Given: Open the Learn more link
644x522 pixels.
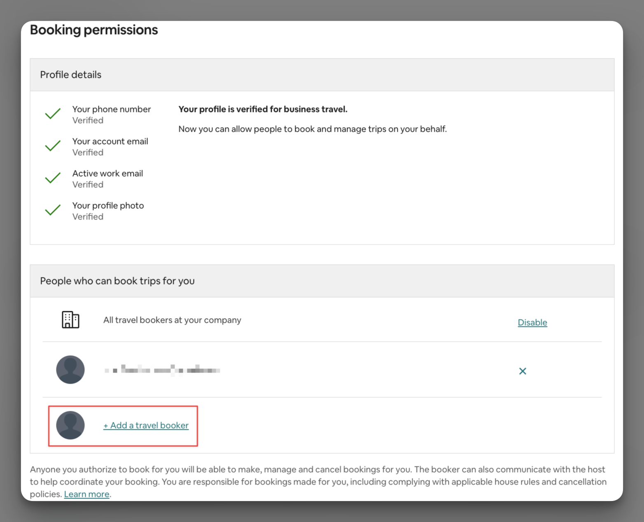Looking at the screenshot, I should 86,494.
